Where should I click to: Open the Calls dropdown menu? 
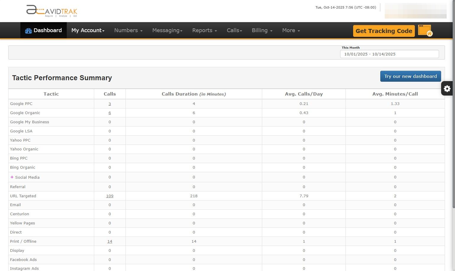click(x=234, y=30)
